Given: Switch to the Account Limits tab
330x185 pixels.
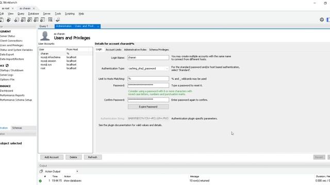Looking at the screenshot, I should [x=113, y=50].
